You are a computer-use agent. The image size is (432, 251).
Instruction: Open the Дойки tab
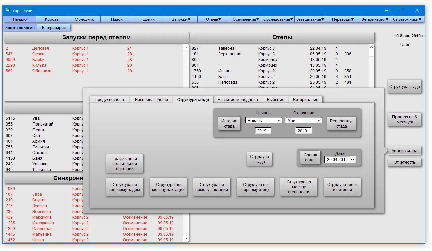(x=149, y=19)
